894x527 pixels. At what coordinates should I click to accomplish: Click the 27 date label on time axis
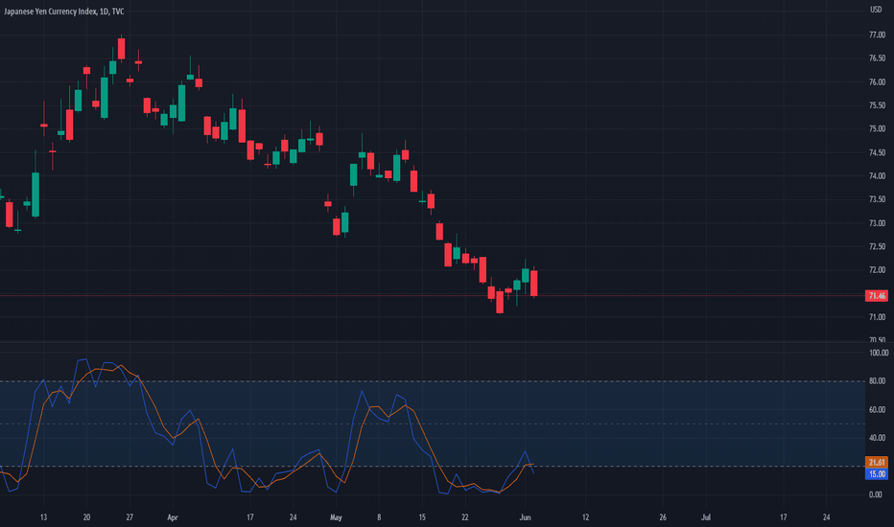(x=129, y=517)
